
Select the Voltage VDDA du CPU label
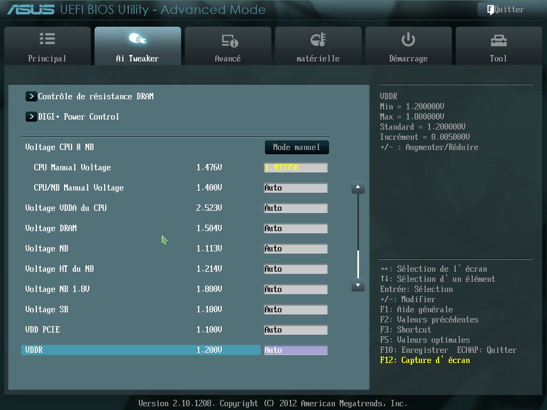tap(66, 208)
